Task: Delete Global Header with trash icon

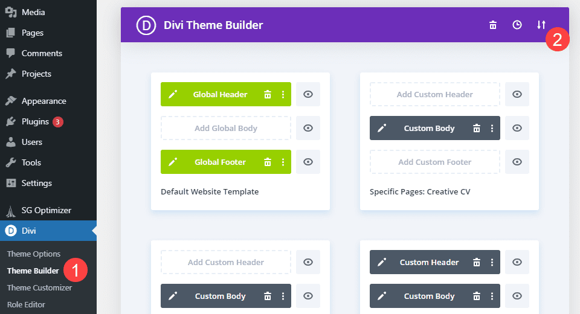Action: pyautogui.click(x=268, y=94)
